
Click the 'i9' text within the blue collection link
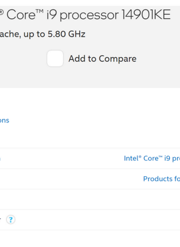tap(167, 158)
